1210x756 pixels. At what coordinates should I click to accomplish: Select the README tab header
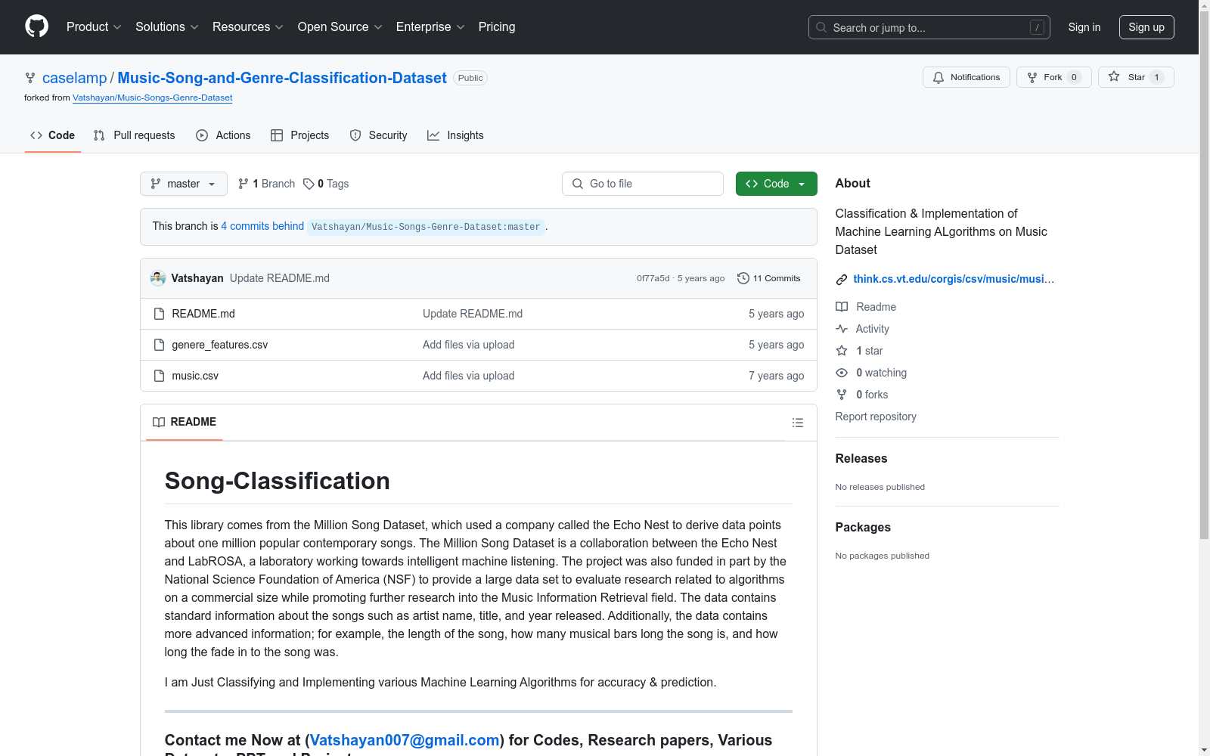185,422
